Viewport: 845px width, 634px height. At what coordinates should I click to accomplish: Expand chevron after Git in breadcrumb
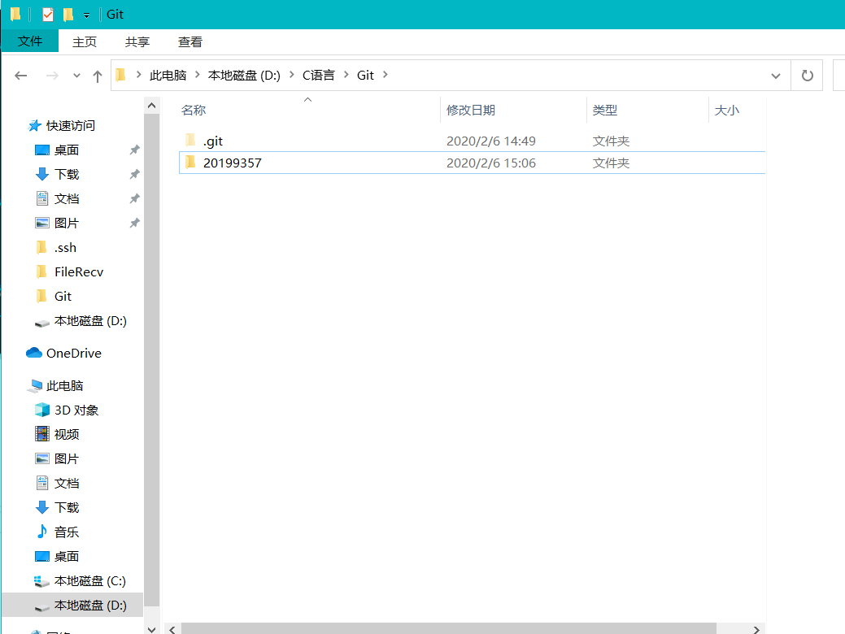pos(385,75)
